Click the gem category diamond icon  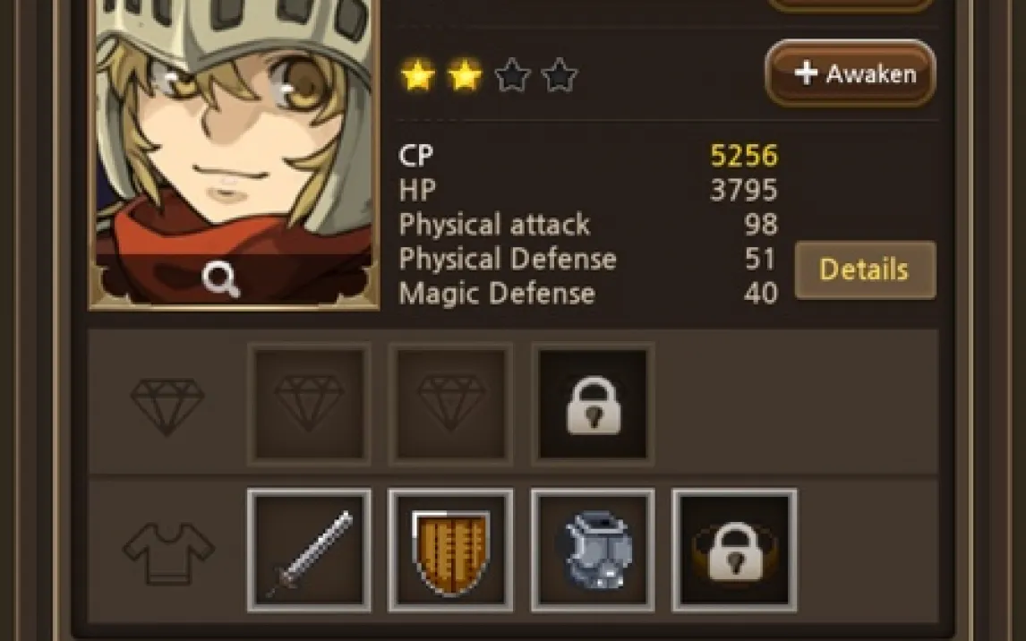coord(167,406)
